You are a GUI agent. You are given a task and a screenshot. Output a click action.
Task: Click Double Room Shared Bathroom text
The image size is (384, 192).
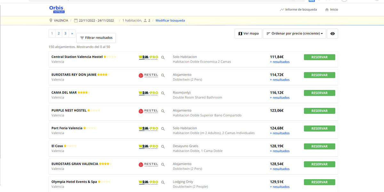pyautogui.click(x=197, y=98)
